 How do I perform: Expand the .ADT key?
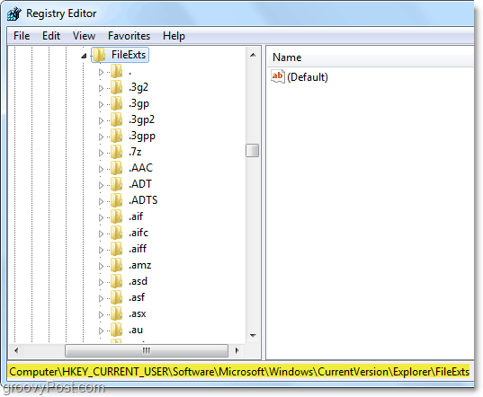click(101, 185)
